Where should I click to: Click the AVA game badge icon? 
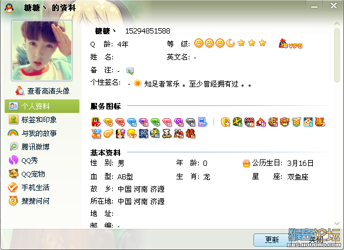tap(249, 122)
